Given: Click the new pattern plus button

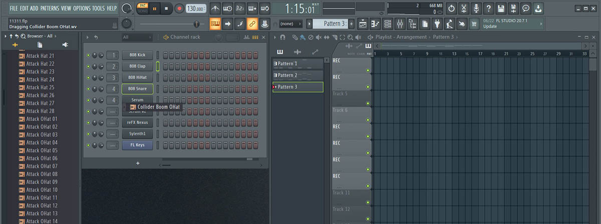Looking at the screenshot, I should pyautogui.click(x=351, y=23).
